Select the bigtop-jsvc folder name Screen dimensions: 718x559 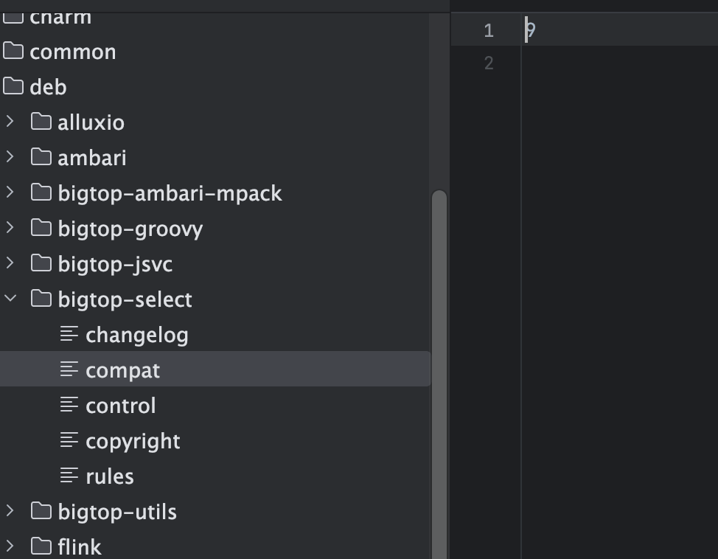pos(116,264)
